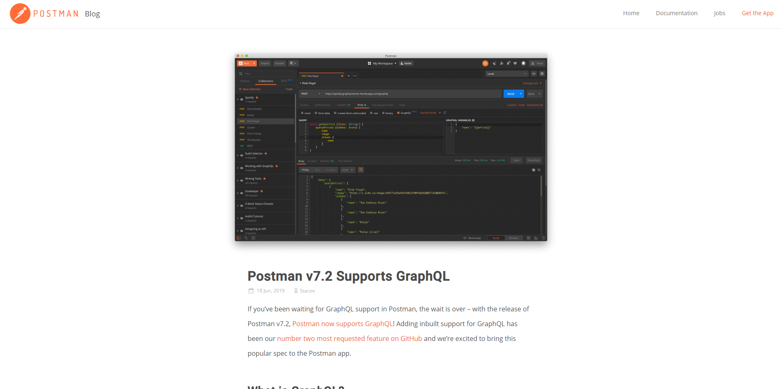Select the 'none' body type radio button
The width and height of the screenshot is (782, 389).
click(x=302, y=113)
